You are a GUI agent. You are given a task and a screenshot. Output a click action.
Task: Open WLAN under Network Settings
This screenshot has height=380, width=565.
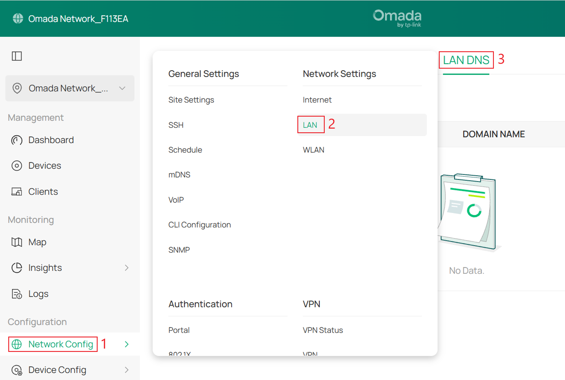click(x=314, y=150)
